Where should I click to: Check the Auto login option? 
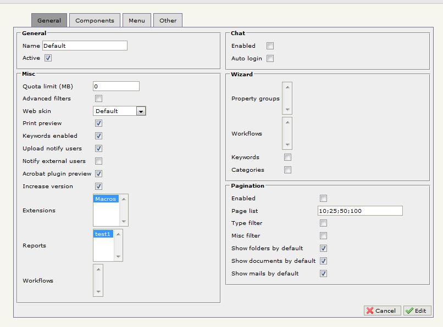(x=270, y=59)
